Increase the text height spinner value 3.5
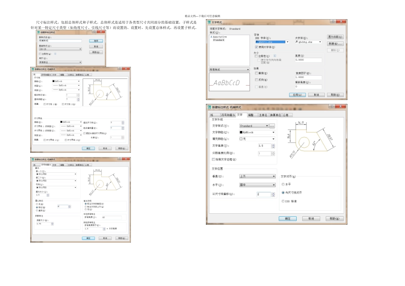This screenshot has height=286, width=405. pos(272,144)
